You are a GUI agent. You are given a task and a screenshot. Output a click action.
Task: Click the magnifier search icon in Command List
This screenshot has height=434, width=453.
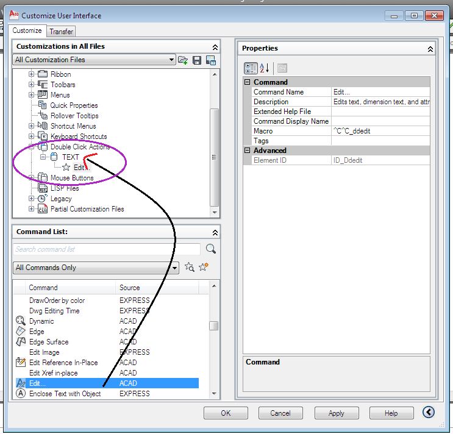click(x=211, y=249)
